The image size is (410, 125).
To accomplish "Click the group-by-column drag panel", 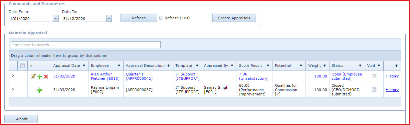I will point(205,56).
